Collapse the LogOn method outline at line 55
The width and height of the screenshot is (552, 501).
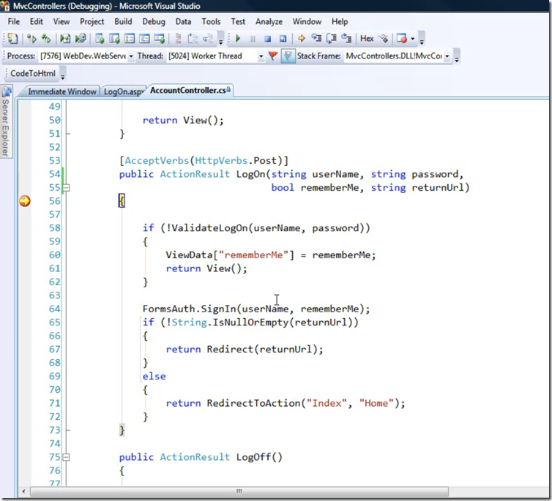click(66, 188)
